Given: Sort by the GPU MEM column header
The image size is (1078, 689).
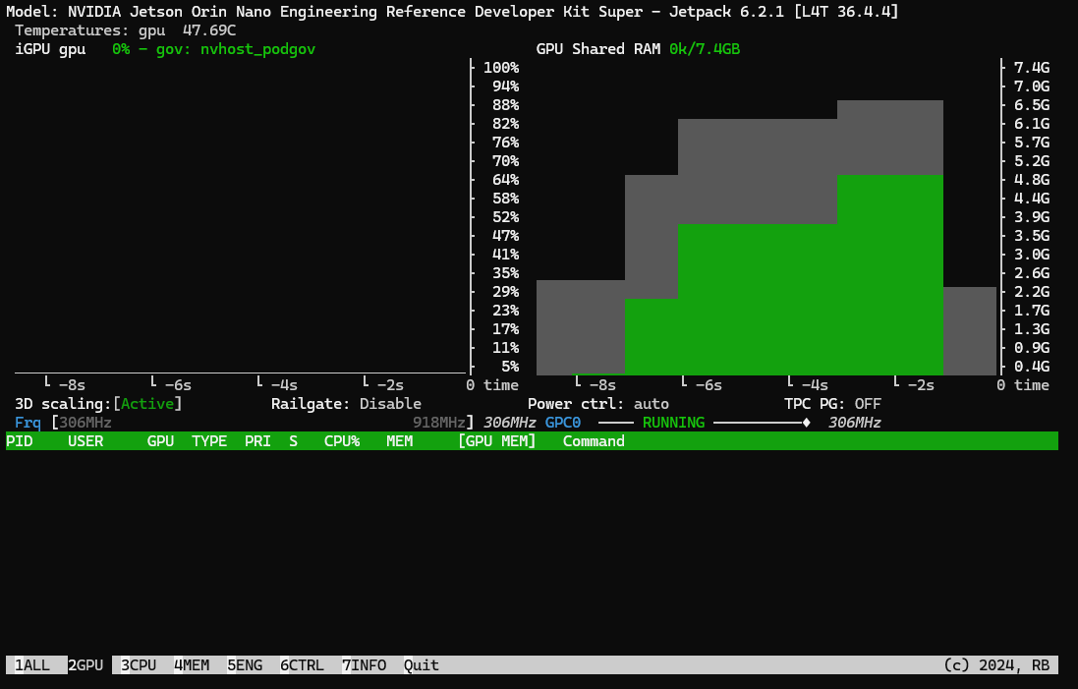Looking at the screenshot, I should 497,441.
